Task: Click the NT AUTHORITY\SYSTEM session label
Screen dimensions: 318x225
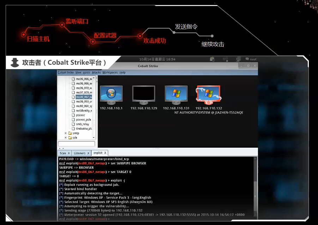Action: [209, 112]
